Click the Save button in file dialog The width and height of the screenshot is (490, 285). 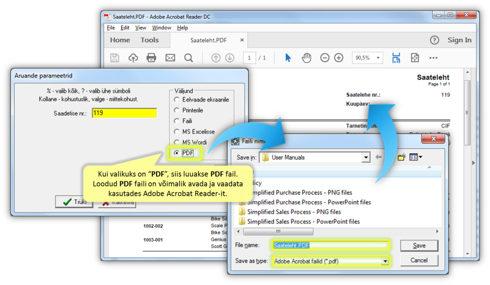click(419, 245)
